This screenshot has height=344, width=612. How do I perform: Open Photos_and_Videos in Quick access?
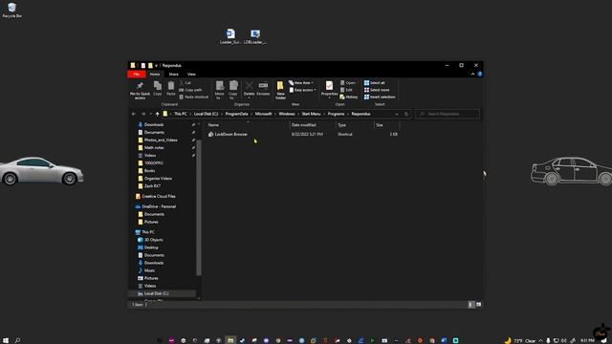tap(161, 140)
